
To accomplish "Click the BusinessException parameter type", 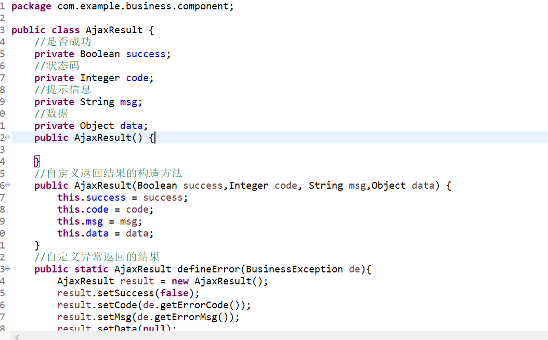I will tap(294, 269).
